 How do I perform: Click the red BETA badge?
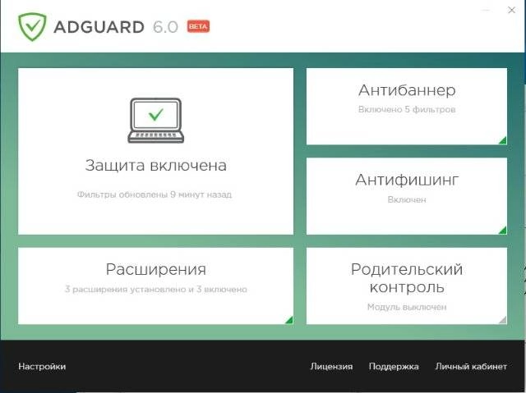pos(198,26)
